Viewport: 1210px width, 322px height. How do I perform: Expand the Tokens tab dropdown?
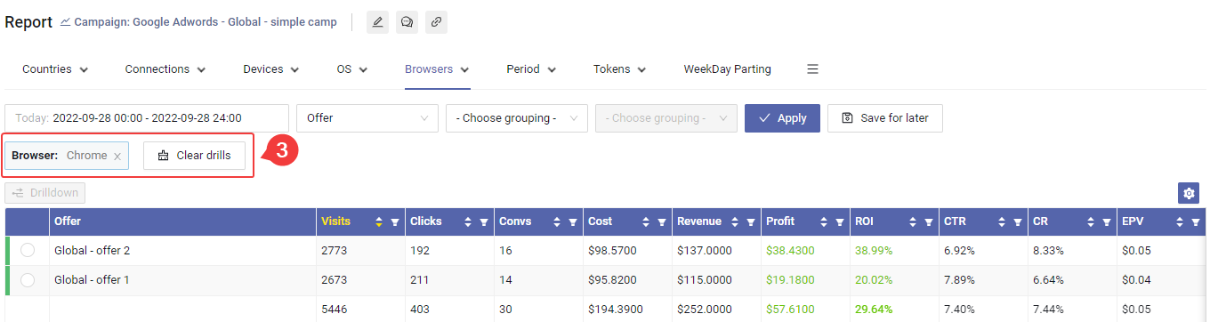coord(641,69)
